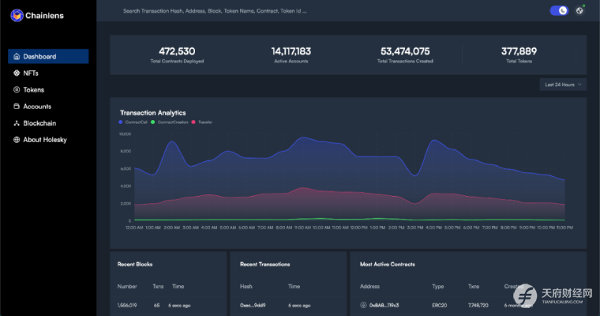Open contract address 0x8A8...119c3
This screenshot has width=600, height=316.
click(384, 304)
